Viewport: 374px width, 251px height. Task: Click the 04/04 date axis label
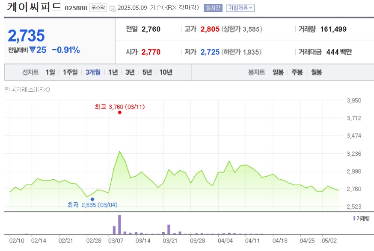(225, 241)
